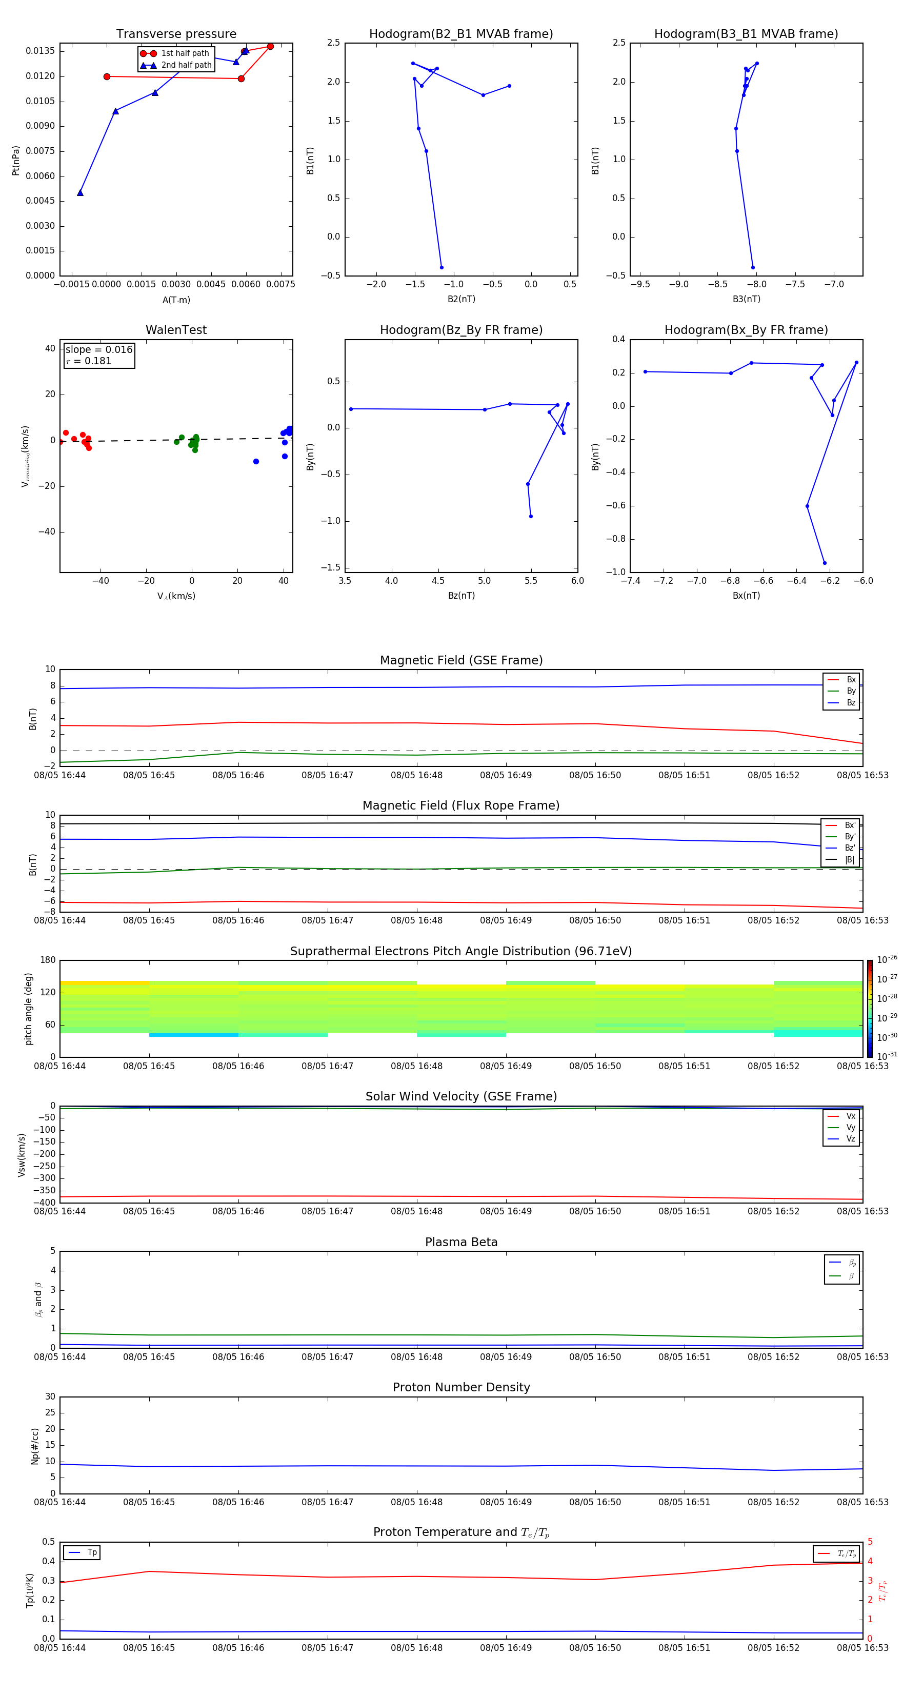This screenshot has width=923, height=1693.
Task: Click the pitch angle spectrogram colorbar
Action: click(x=870, y=1009)
